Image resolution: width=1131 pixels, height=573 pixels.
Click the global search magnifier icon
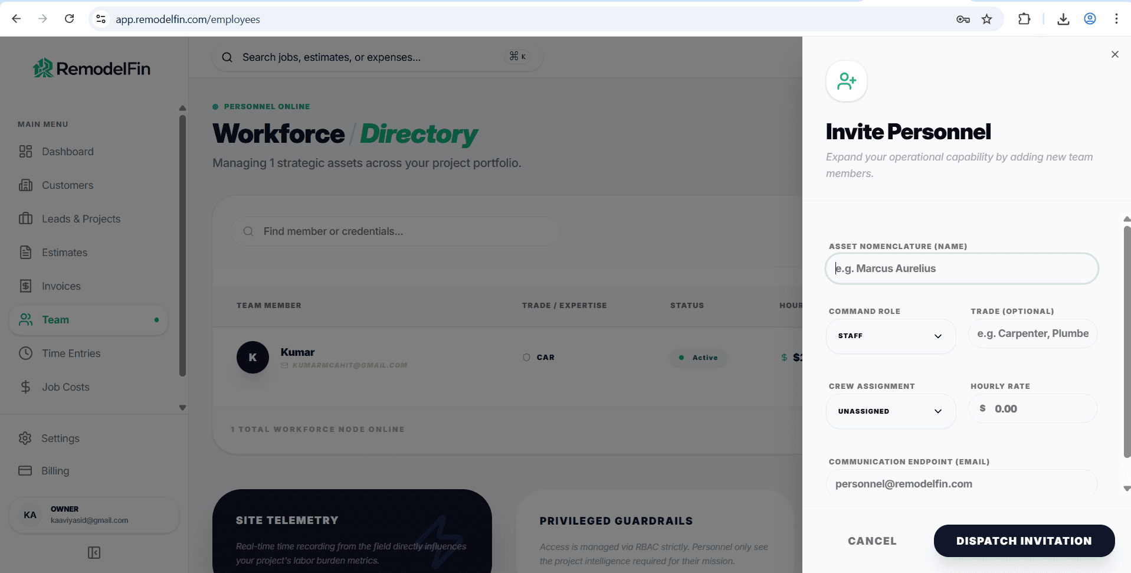(x=227, y=57)
